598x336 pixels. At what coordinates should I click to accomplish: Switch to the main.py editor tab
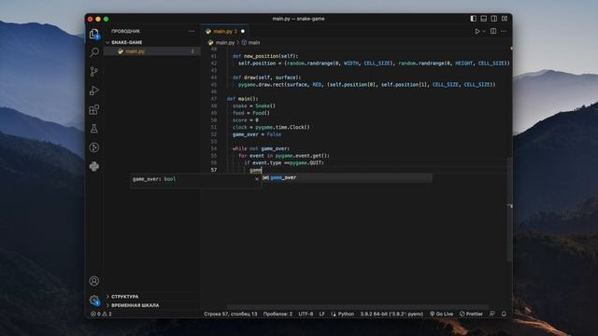click(x=224, y=31)
